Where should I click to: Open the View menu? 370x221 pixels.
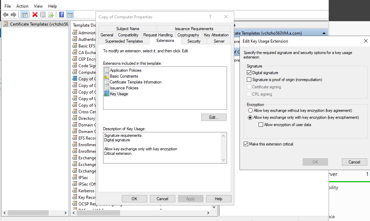[38, 6]
